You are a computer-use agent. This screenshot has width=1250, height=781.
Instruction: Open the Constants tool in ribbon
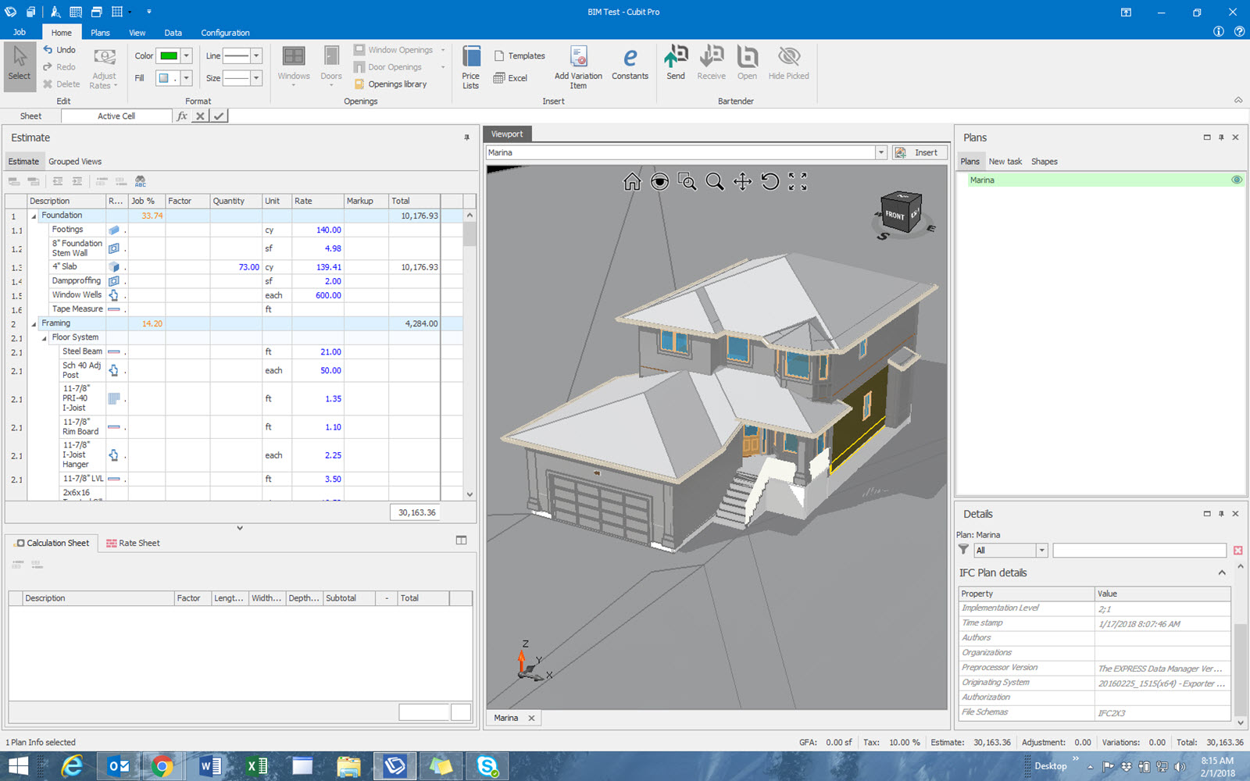pos(630,64)
